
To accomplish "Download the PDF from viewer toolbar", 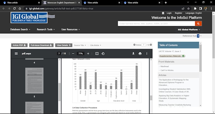I will [x=133, y=54].
